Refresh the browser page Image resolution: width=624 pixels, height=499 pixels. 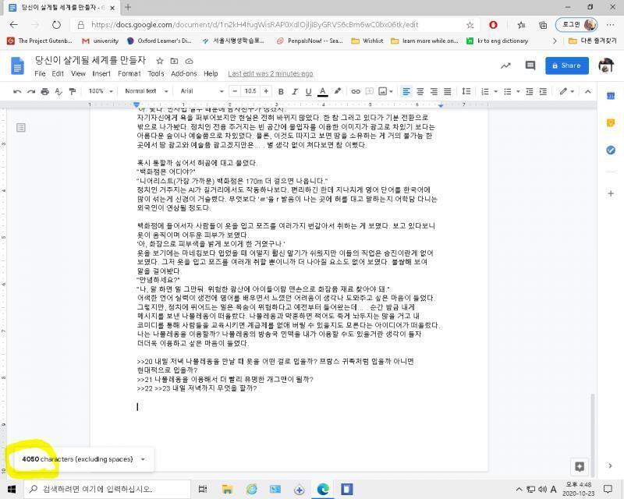[56, 25]
